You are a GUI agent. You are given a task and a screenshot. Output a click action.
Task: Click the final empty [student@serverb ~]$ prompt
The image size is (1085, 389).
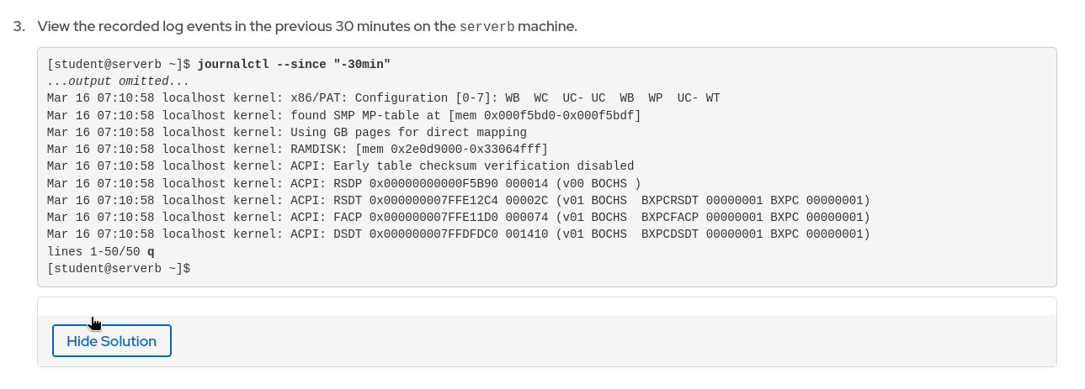click(x=119, y=268)
